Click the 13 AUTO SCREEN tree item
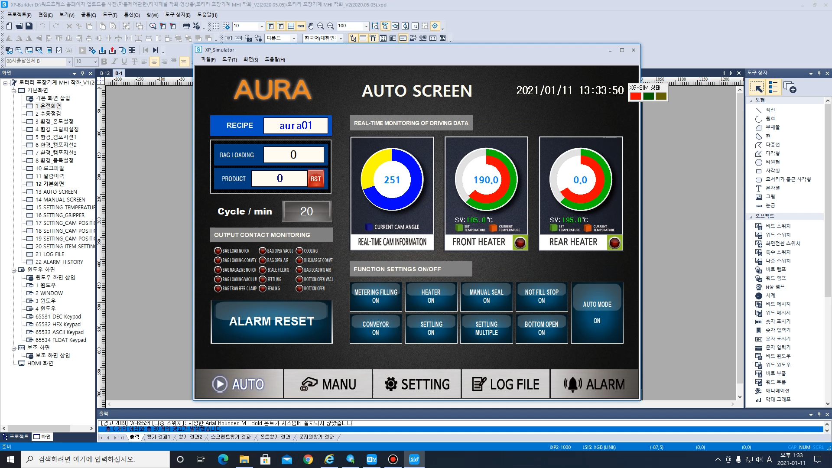Viewport: 832px width, 468px height. (x=56, y=192)
